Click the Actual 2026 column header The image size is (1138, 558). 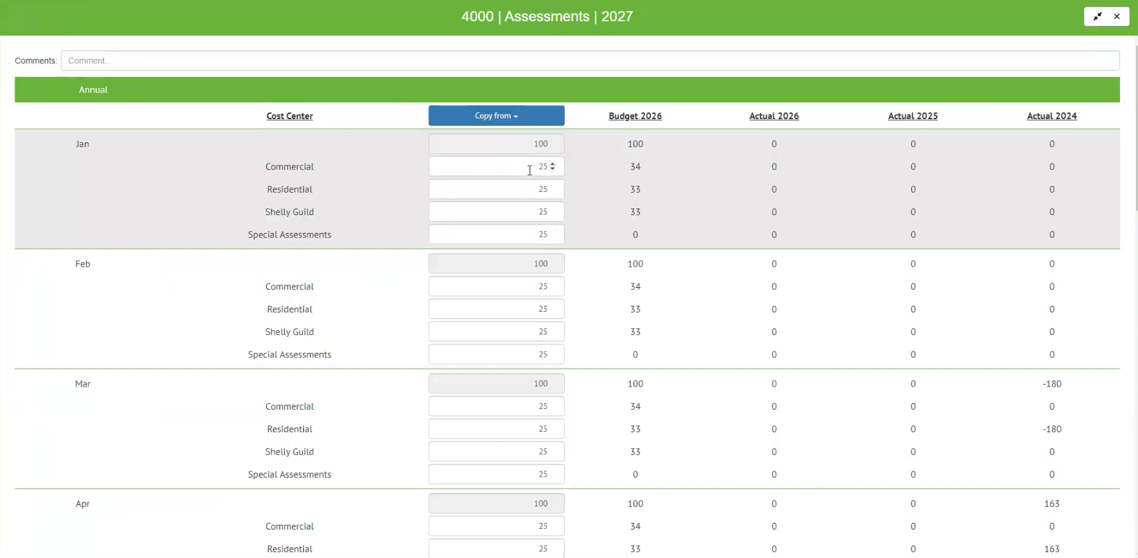tap(774, 116)
